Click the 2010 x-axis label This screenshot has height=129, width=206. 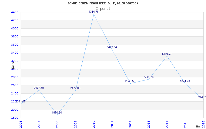pos(94,124)
